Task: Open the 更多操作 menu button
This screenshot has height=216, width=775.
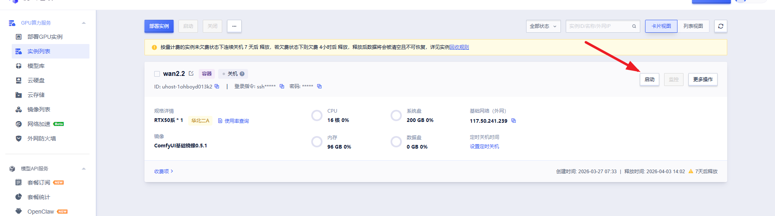Action: tap(703, 80)
